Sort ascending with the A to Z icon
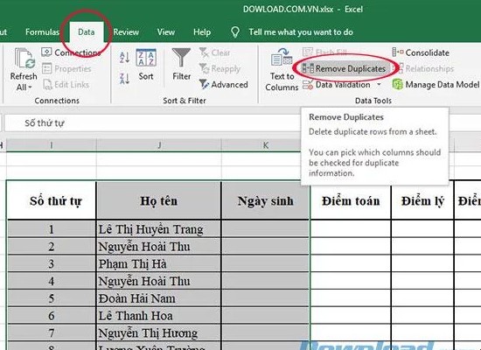The height and width of the screenshot is (350, 481). 124,58
